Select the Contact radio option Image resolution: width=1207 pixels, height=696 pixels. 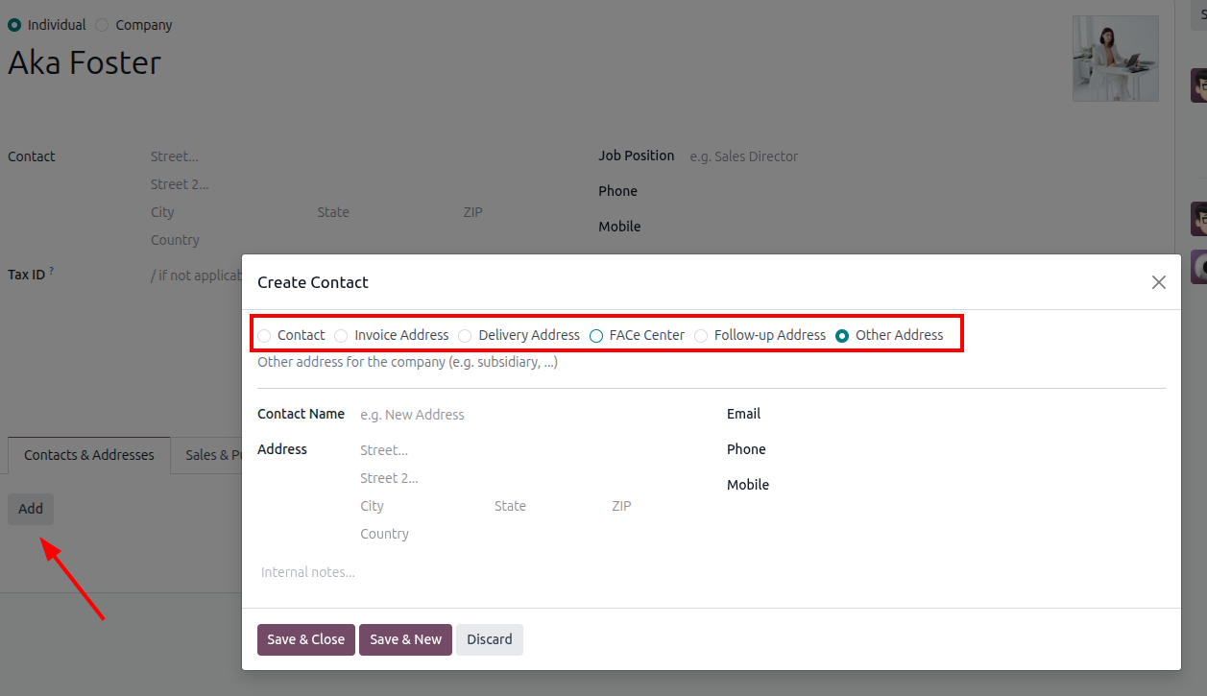pyautogui.click(x=265, y=336)
